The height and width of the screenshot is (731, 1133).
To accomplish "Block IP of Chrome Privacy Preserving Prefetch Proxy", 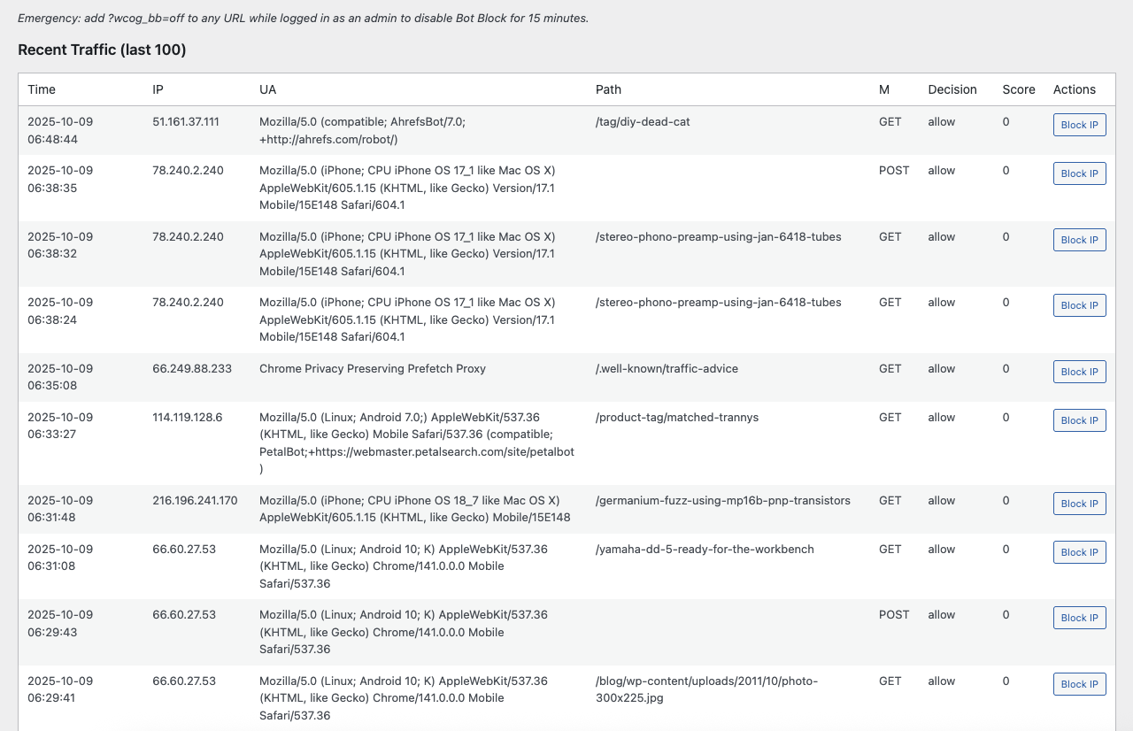I will (1079, 372).
